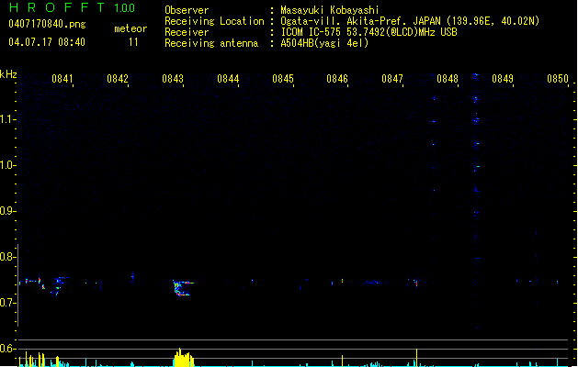Click the 0846 time marker

[337, 79]
